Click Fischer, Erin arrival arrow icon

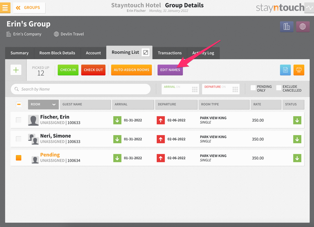[117, 120]
